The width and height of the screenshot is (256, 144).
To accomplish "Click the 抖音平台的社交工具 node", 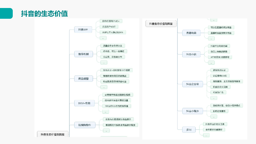I will pyautogui.click(x=215, y=124).
